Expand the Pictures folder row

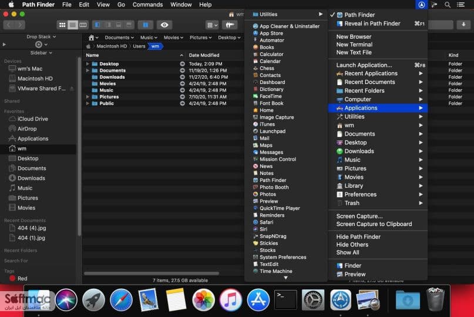(88, 97)
